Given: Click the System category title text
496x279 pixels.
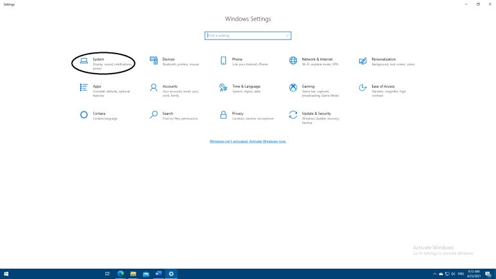Looking at the screenshot, I should (98, 59).
